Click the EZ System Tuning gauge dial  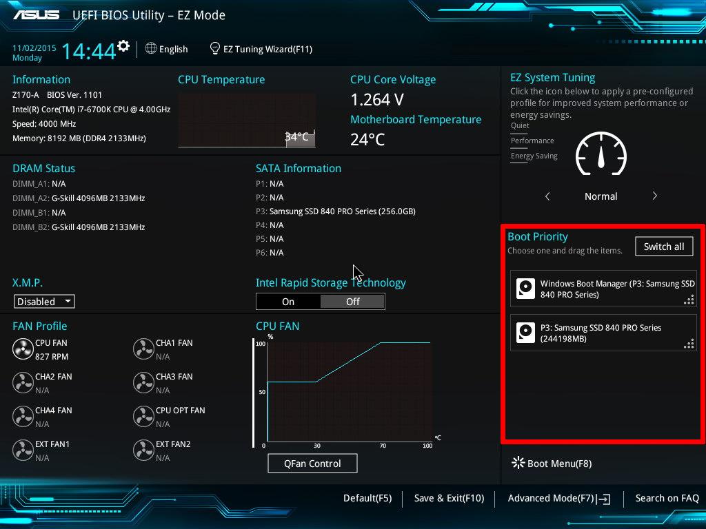601,154
